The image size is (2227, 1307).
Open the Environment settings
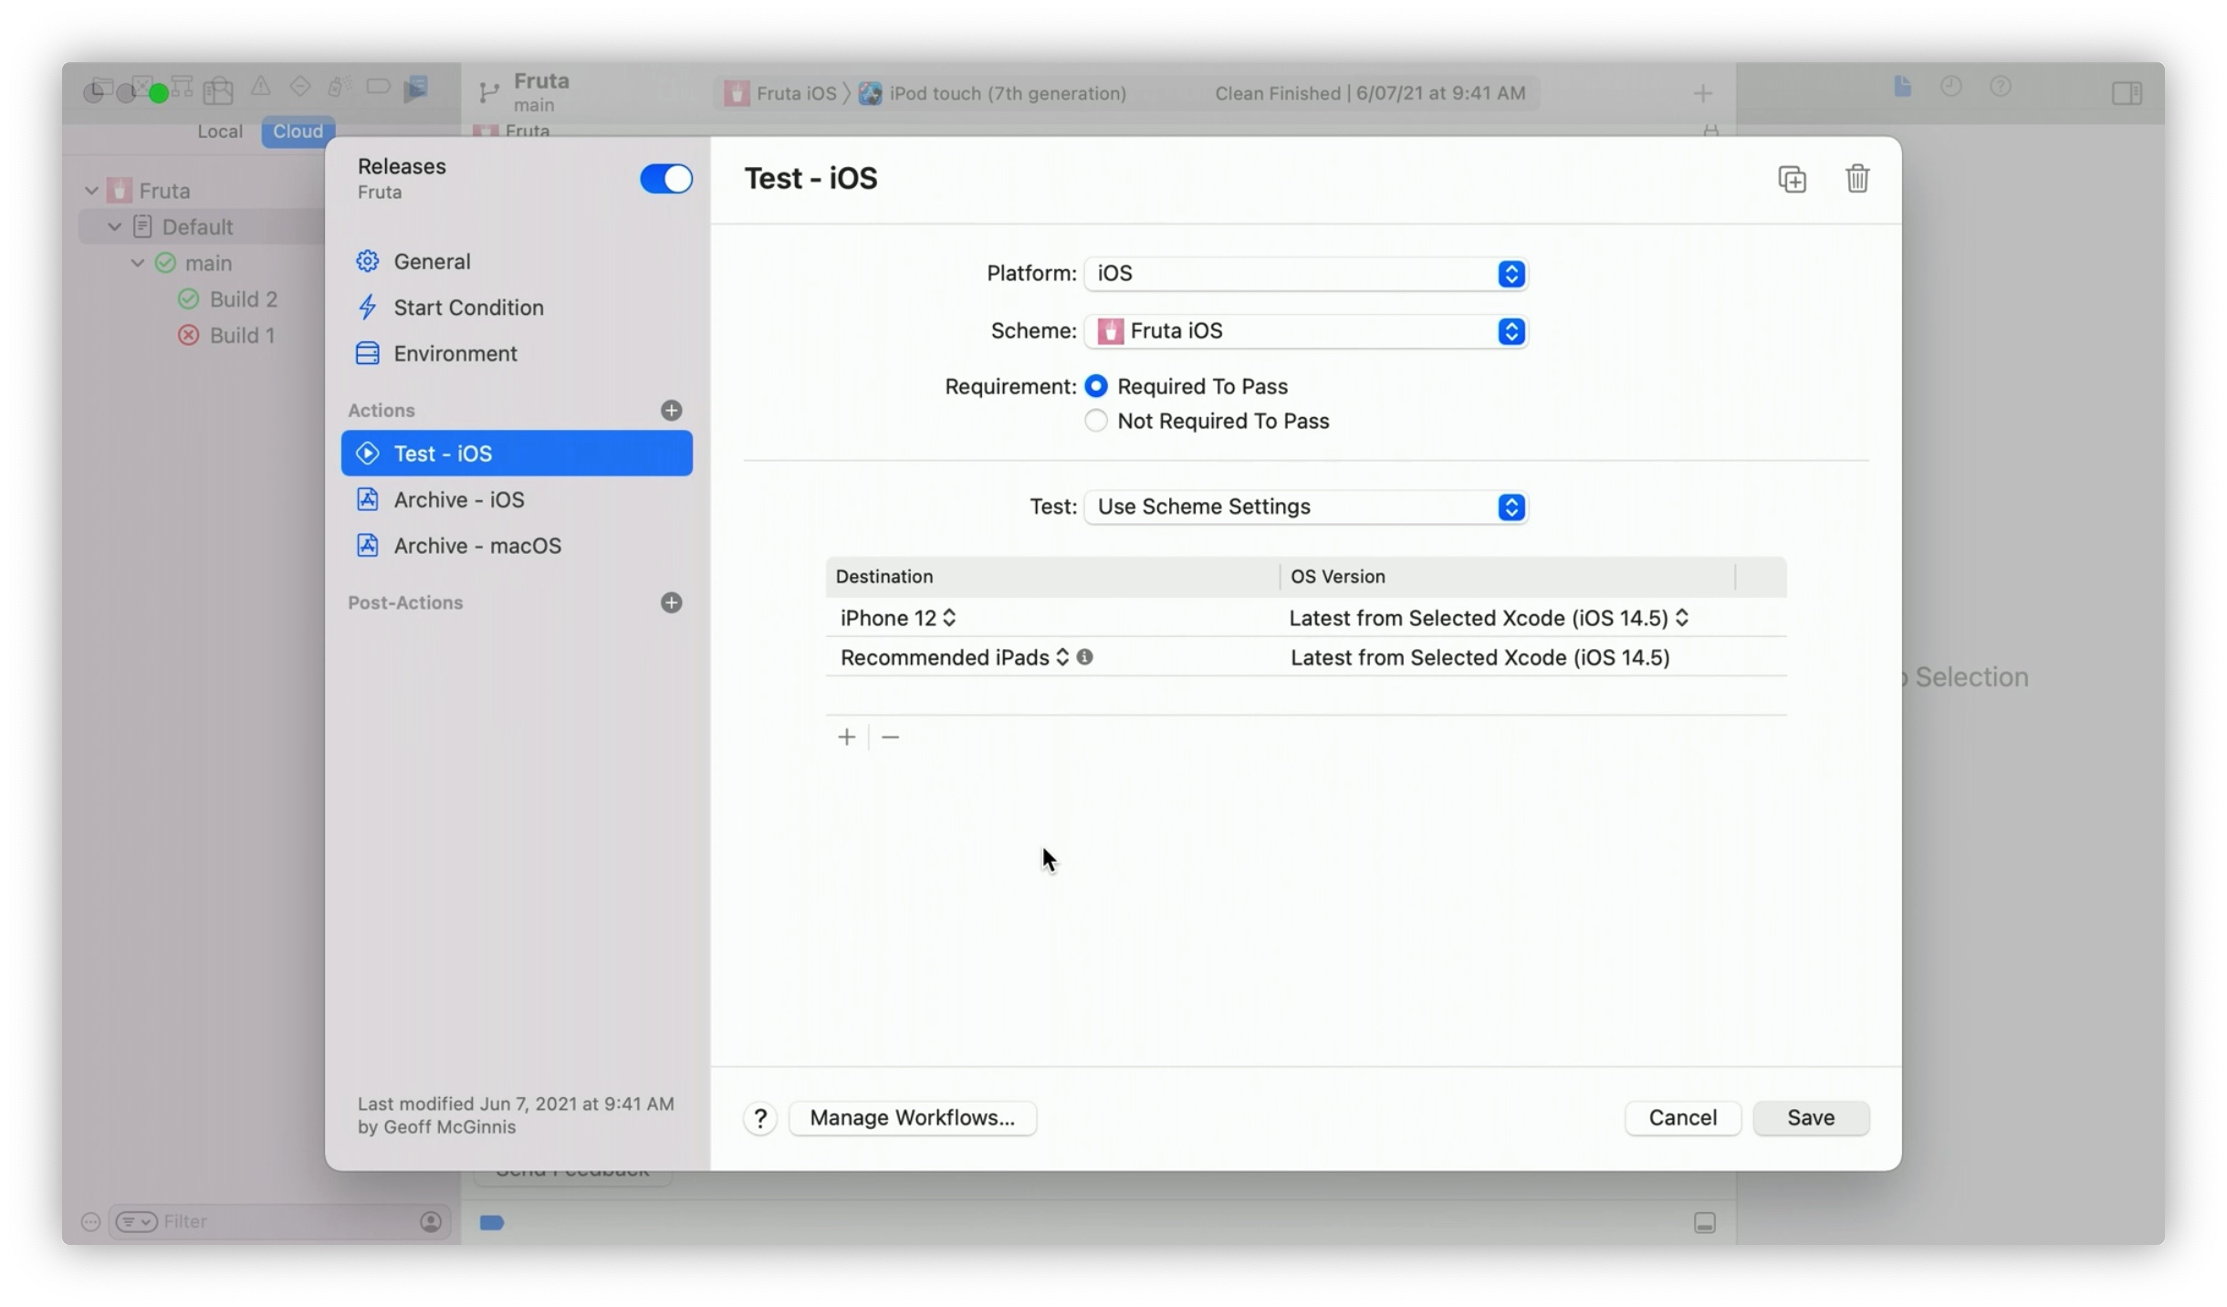455,353
